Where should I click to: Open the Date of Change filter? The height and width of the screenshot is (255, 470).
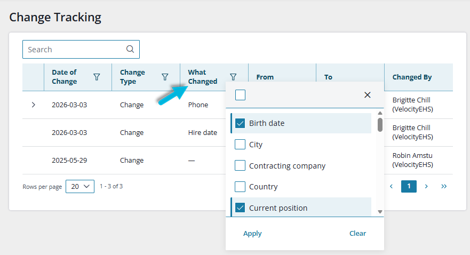point(97,77)
